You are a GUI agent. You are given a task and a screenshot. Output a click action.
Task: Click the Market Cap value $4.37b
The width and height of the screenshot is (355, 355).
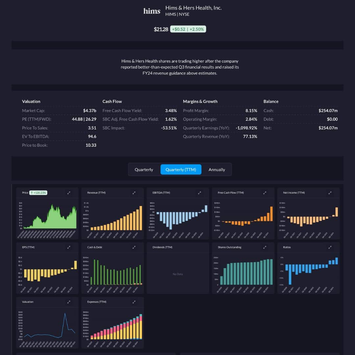click(x=90, y=110)
